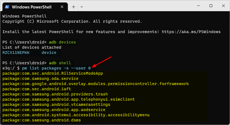Image resolution: width=230 pixels, height=125 pixels.
Task: Click the 'adb devices' command text
Action: 62,42
